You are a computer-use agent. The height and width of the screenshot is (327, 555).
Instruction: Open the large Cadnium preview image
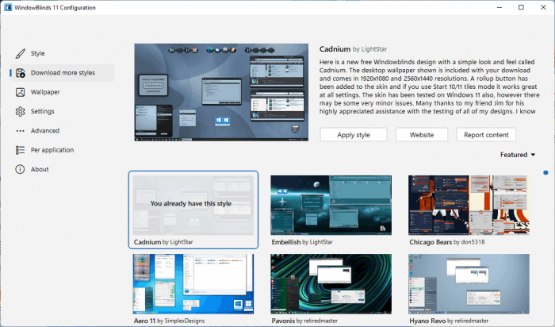click(221, 93)
